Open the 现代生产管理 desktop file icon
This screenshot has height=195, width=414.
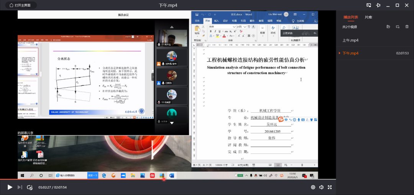click(x=25, y=156)
